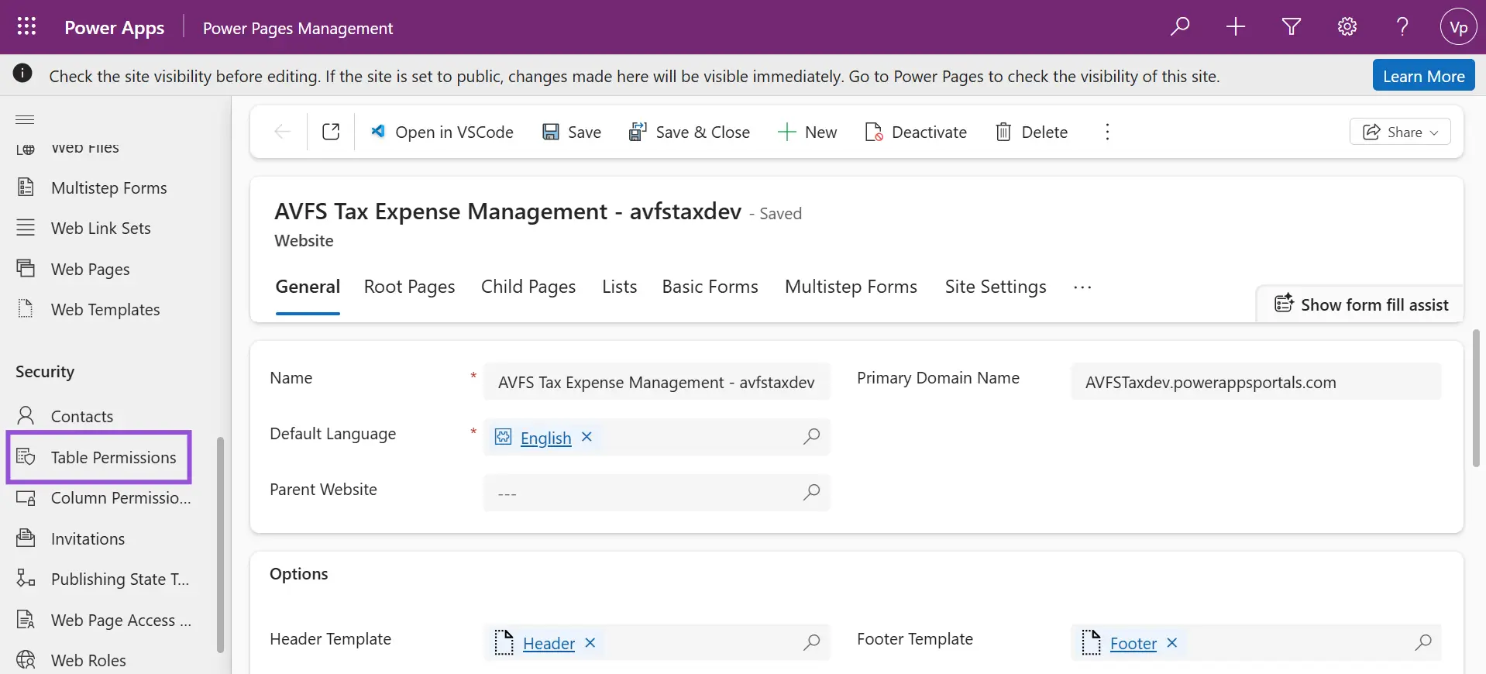Screen dimensions: 1486x674
Task: Go back using the left arrow
Action: [283, 132]
